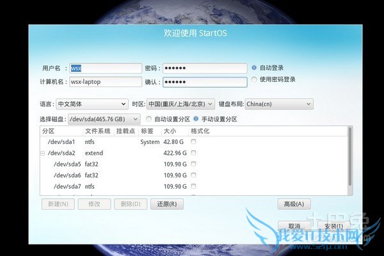Tick the format checkbox for /dev/sda6
Image resolution: width=384 pixels, height=256 pixels.
click(x=193, y=175)
